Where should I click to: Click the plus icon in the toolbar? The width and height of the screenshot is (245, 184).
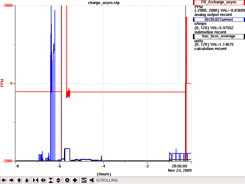(x=75, y=180)
